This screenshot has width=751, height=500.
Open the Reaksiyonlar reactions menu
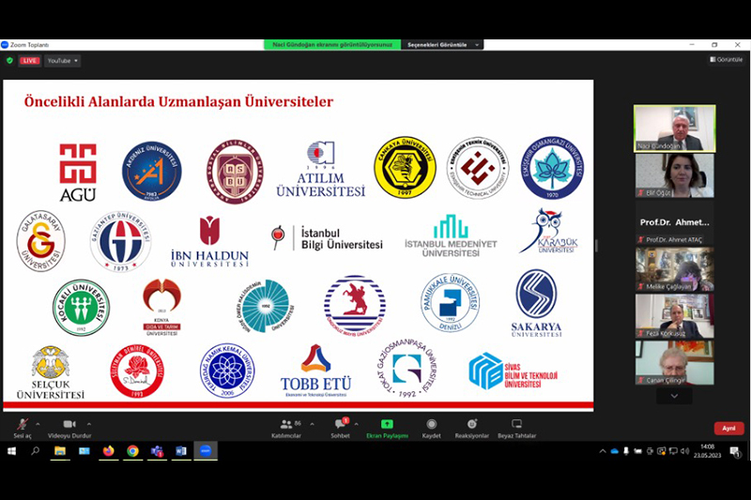coord(471,427)
